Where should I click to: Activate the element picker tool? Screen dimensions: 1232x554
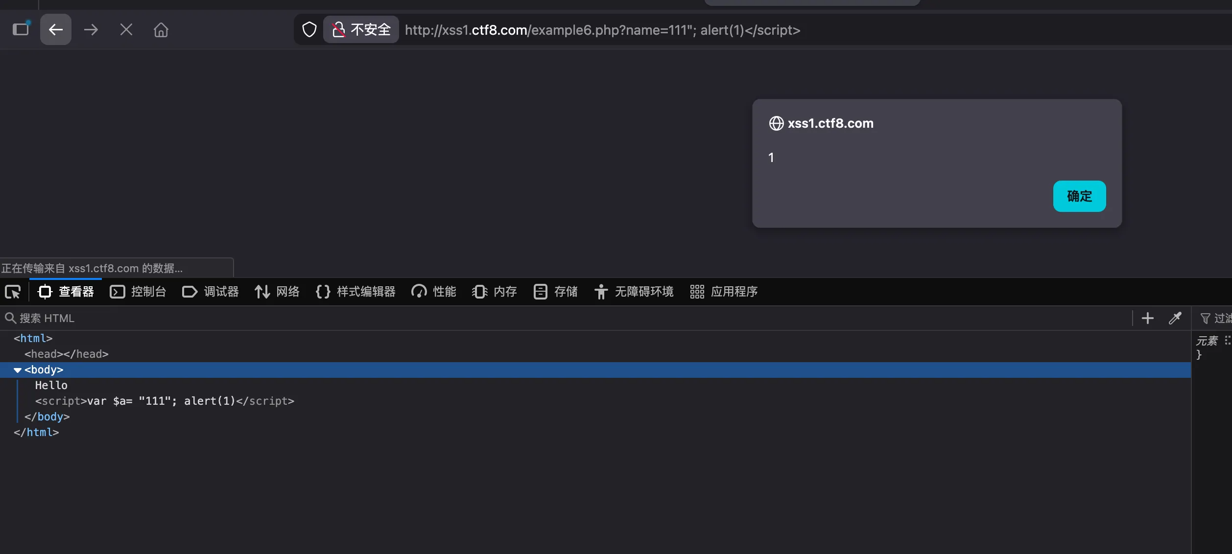coord(13,292)
